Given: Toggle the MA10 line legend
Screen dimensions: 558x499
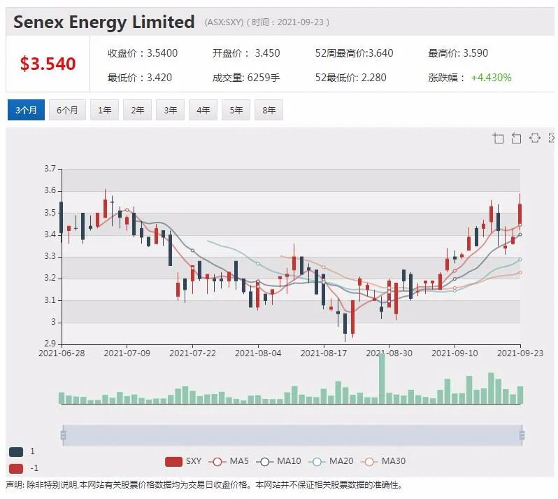Looking at the screenshot, I should tap(278, 461).
